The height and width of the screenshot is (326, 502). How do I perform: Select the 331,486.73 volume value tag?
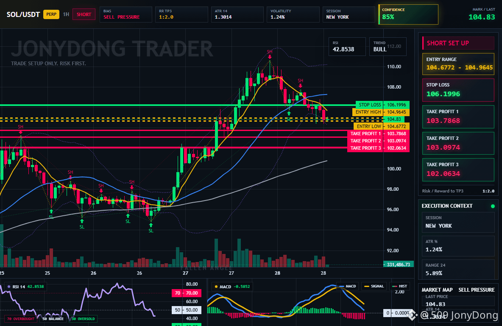398,265
